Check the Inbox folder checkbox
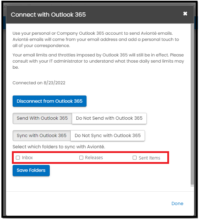This screenshot has width=199, height=221. tap(18, 158)
